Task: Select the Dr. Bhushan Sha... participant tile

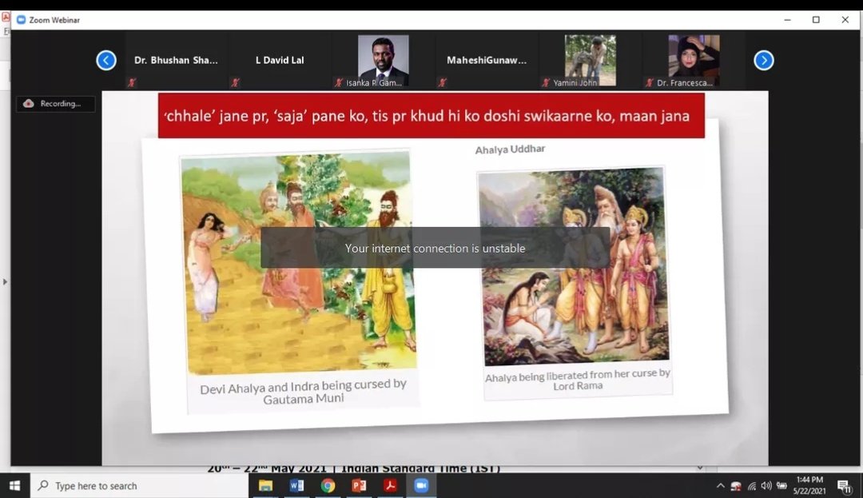Action: [x=176, y=60]
